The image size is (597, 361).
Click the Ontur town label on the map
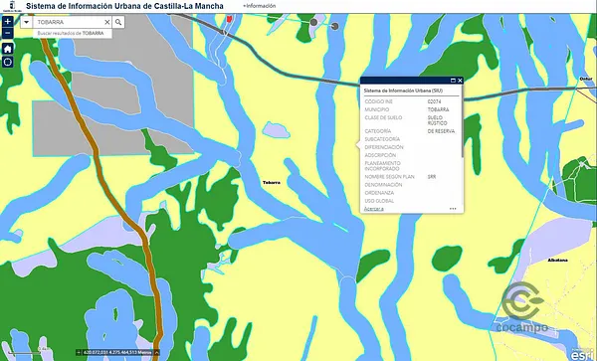click(x=586, y=79)
